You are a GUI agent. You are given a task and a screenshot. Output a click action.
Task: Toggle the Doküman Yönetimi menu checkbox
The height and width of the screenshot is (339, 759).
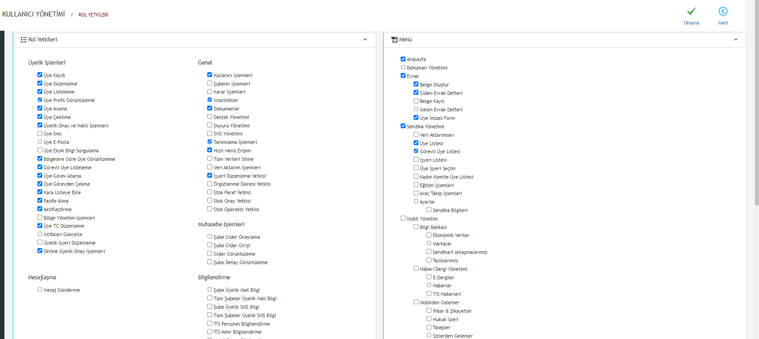click(x=403, y=67)
